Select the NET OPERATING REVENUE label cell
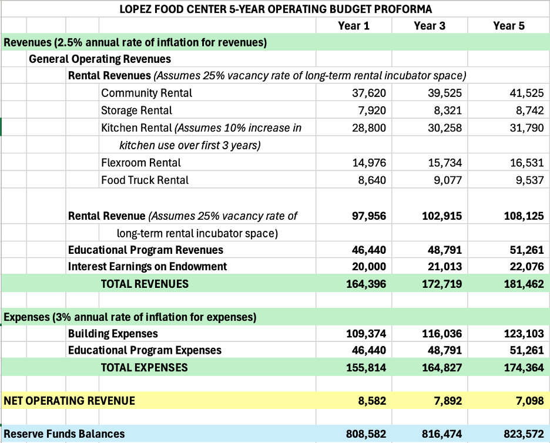550x443 pixels. (x=69, y=401)
